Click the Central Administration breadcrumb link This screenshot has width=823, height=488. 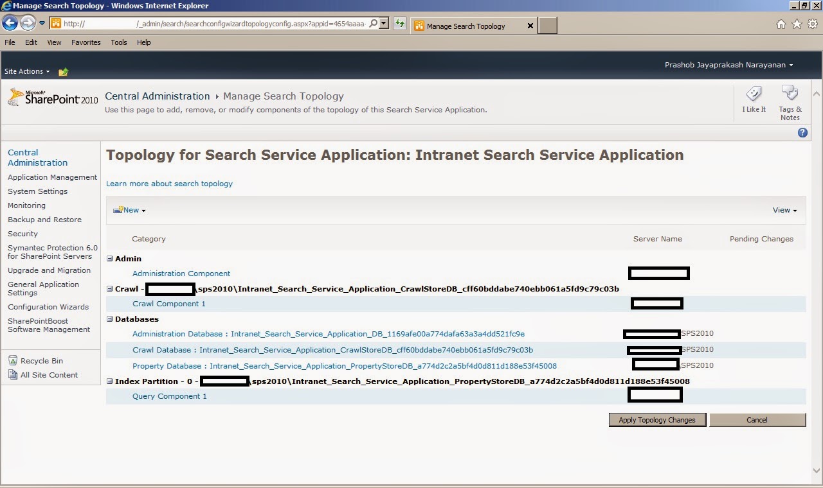158,96
